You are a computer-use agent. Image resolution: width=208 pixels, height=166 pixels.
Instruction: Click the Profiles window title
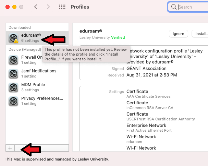point(80,7)
